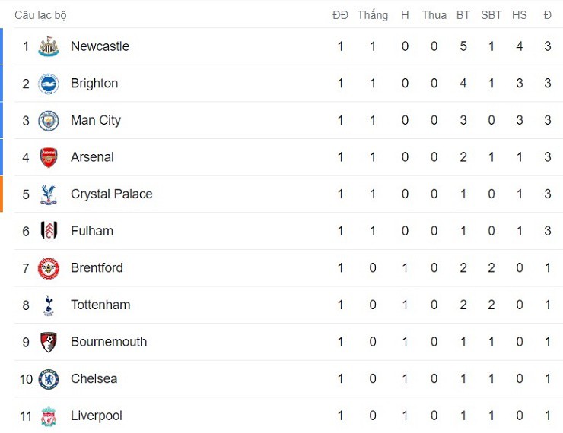Image resolution: width=563 pixels, height=433 pixels.
Task: Click the Brighton club crest icon
Action: [49, 84]
